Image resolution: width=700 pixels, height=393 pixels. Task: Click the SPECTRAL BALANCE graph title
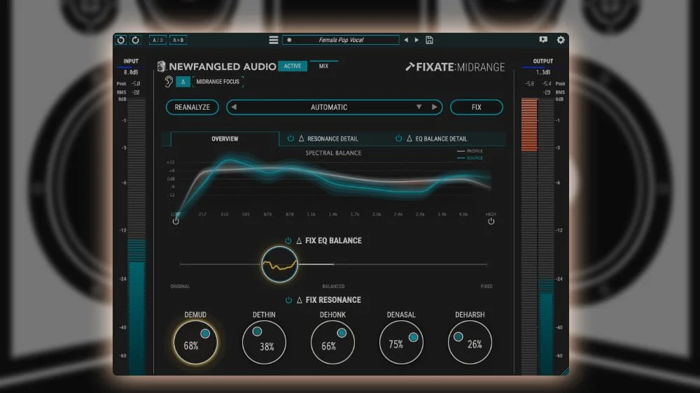pyautogui.click(x=333, y=153)
